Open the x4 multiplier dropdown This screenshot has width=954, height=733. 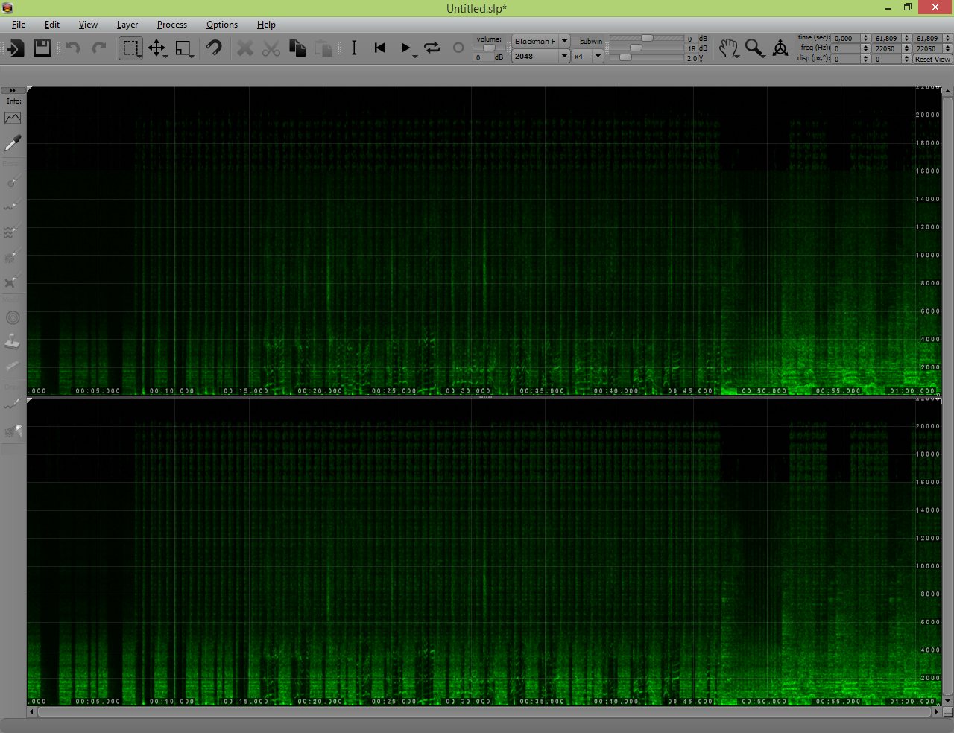pyautogui.click(x=587, y=57)
